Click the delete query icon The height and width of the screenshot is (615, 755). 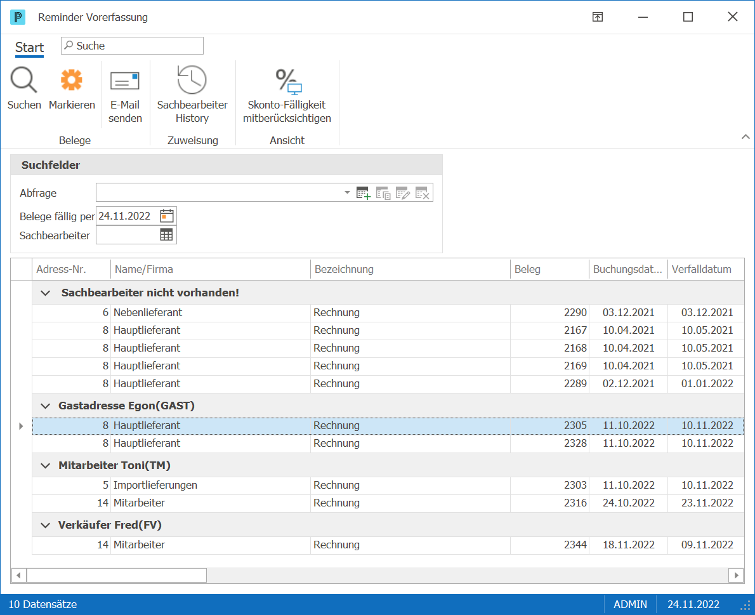pos(423,193)
